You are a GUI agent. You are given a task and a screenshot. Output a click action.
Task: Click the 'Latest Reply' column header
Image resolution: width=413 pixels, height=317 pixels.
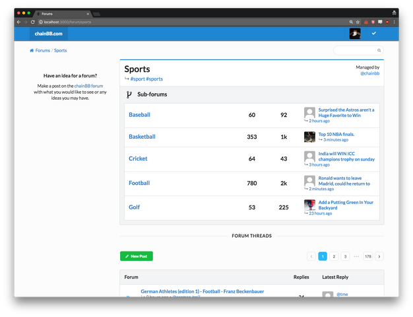tap(335, 277)
